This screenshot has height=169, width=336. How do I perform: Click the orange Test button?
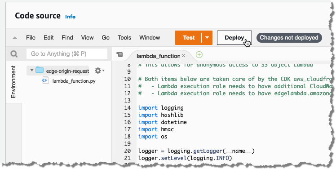189,38
